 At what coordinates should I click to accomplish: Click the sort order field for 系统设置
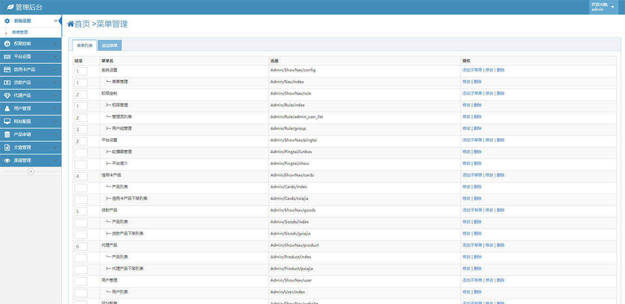(x=81, y=71)
